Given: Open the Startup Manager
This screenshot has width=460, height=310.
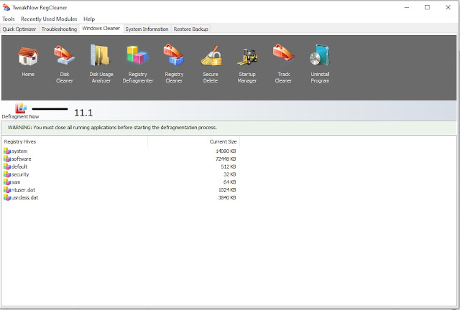Looking at the screenshot, I should (247, 57).
